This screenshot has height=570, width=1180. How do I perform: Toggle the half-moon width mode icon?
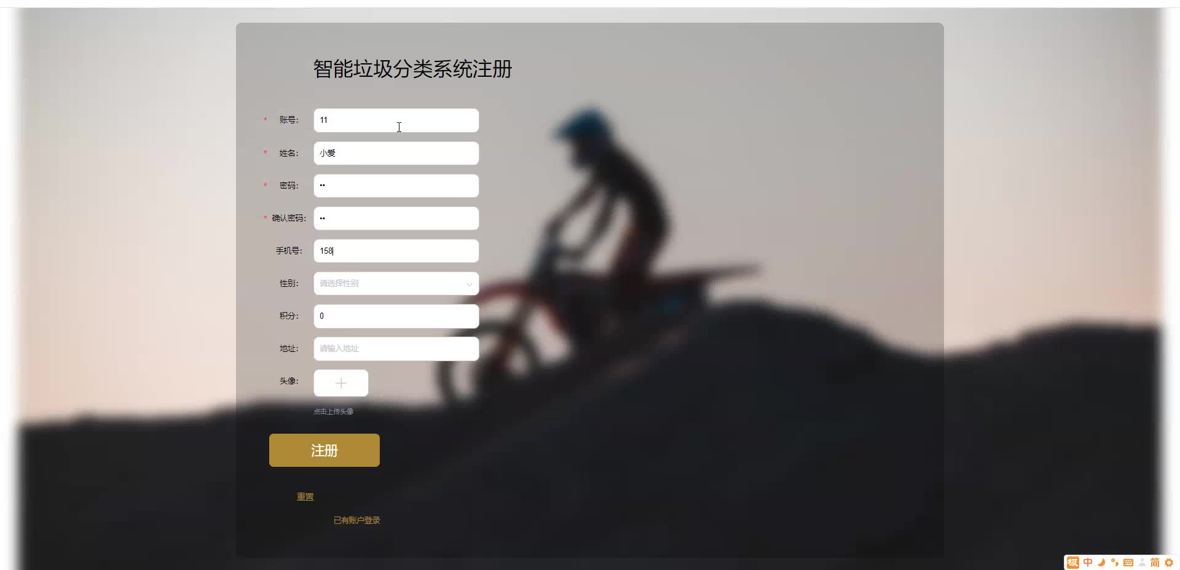(x=1101, y=563)
